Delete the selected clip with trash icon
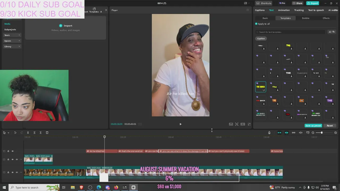Viewport: 340px width, 191px height. [x=47, y=133]
